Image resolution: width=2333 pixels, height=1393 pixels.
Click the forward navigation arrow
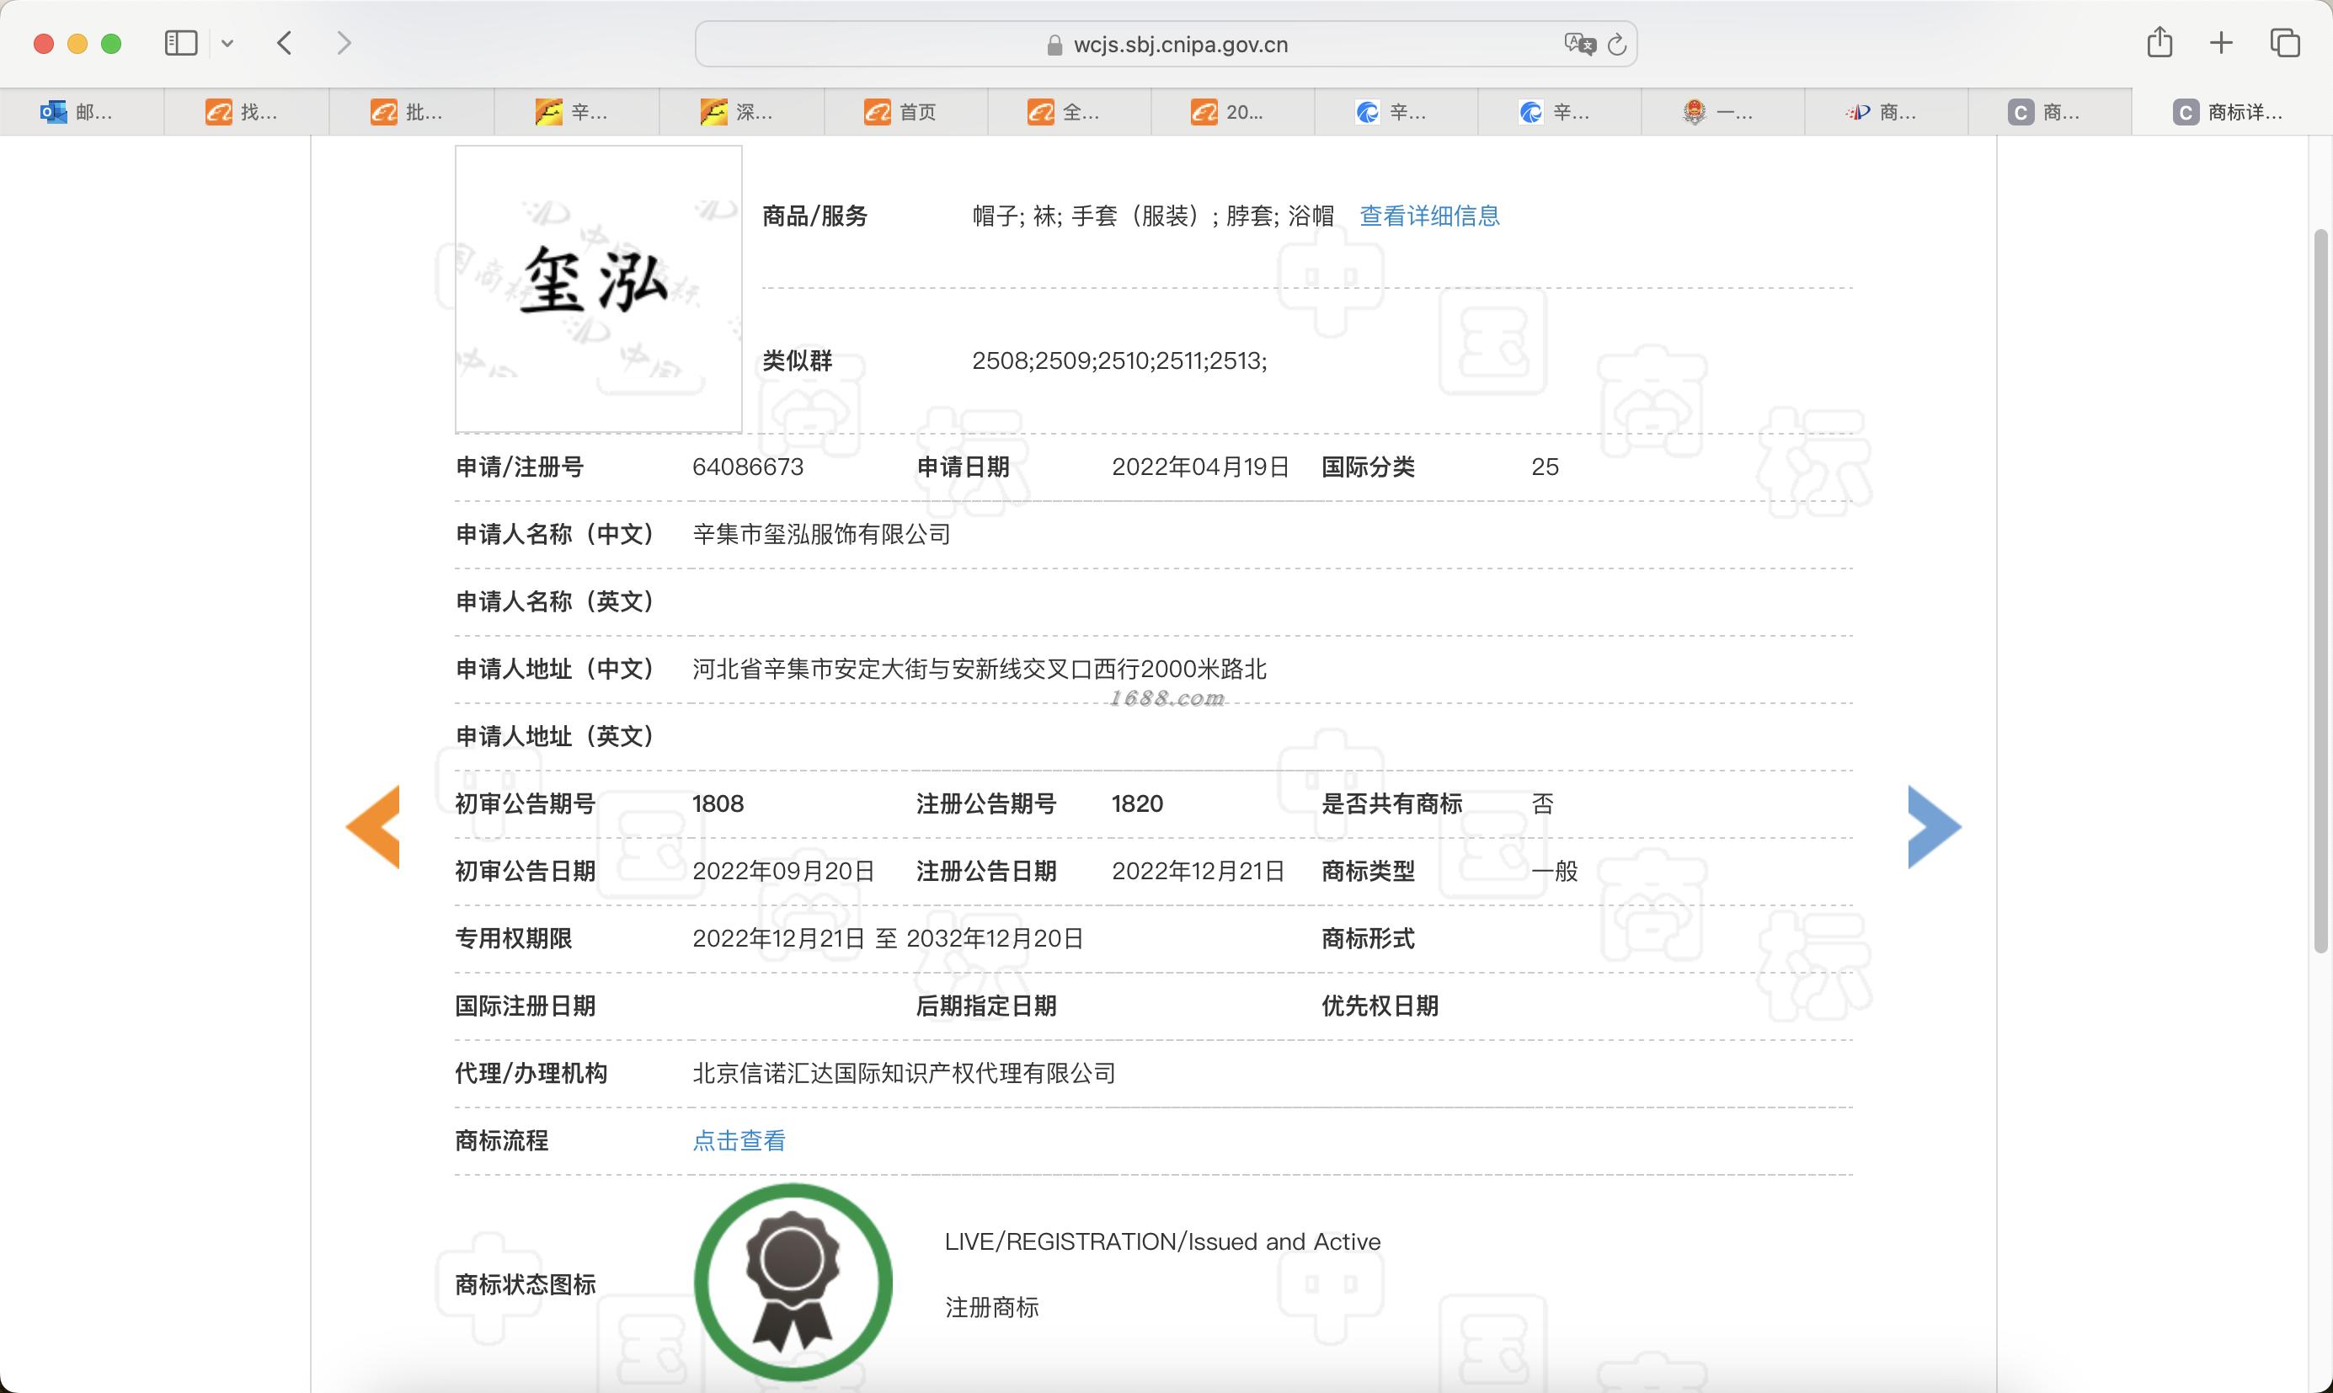[x=344, y=43]
